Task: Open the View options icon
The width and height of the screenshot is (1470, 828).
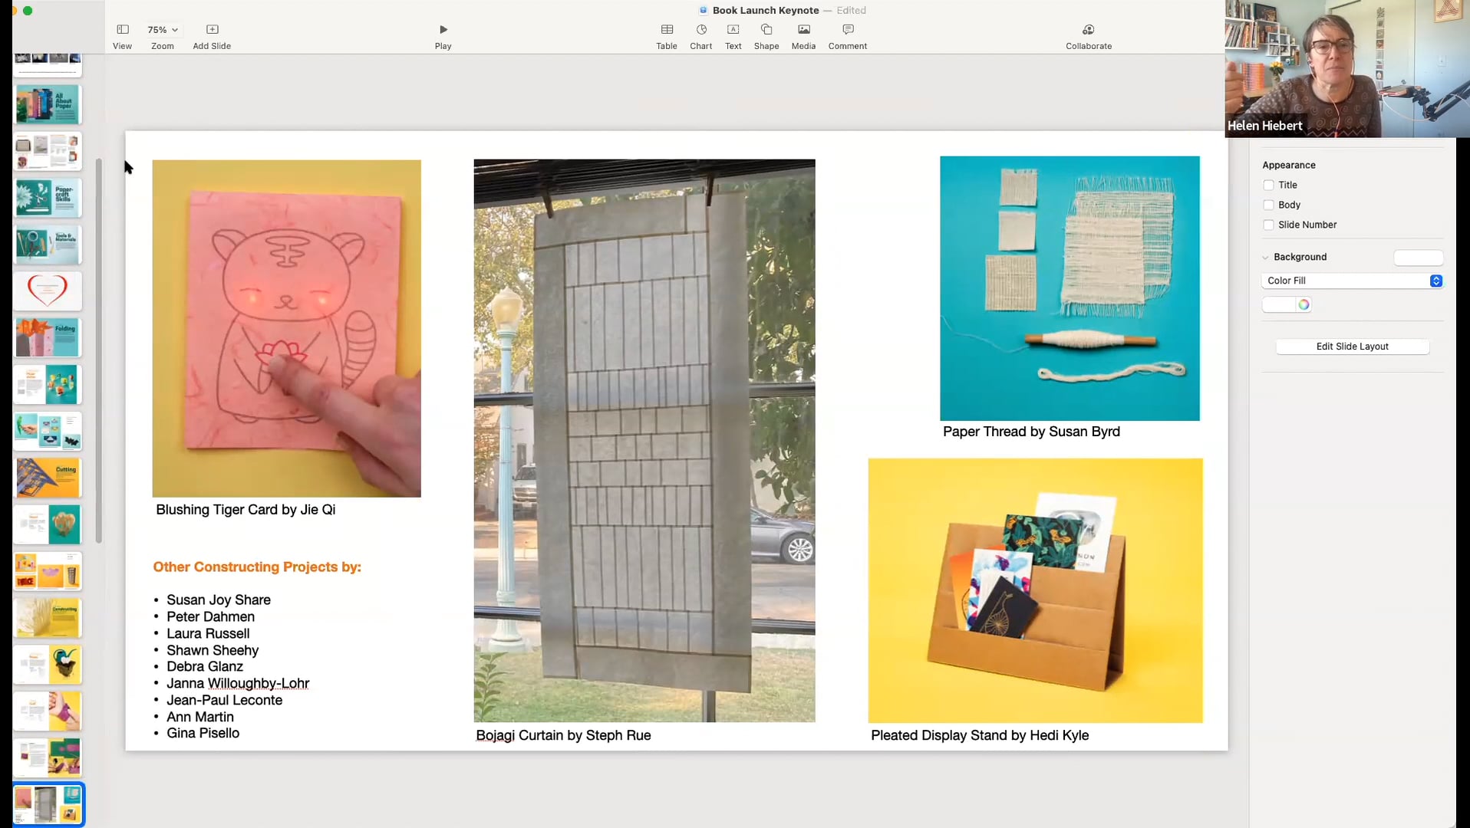Action: coord(123,29)
